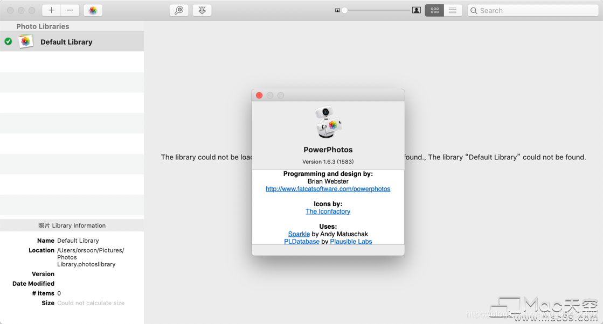Click the Search field
Viewport: 603px width, 324px height.
pyautogui.click(x=533, y=10)
